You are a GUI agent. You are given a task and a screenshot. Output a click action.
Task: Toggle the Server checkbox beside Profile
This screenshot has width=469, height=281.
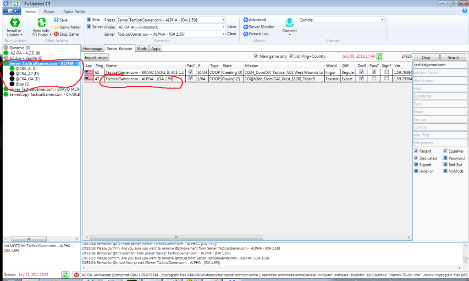point(89,27)
